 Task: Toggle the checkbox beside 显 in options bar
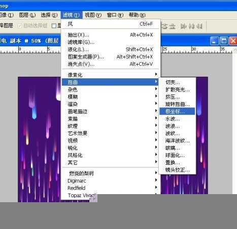pos(54,26)
